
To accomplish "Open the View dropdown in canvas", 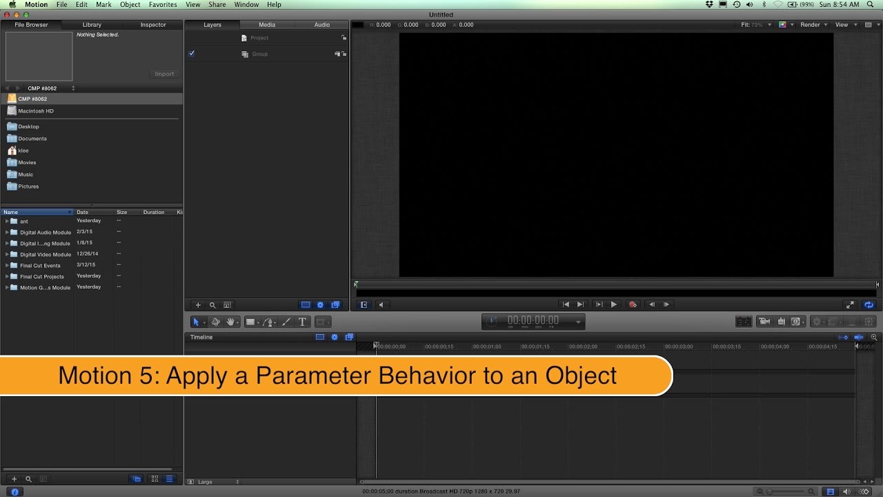I will (x=846, y=25).
